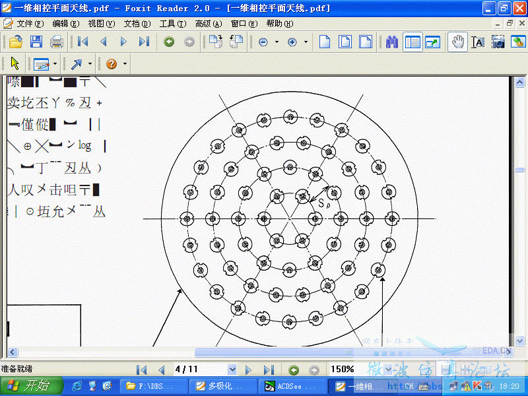Click the Print icon
528x396 pixels.
(x=57, y=42)
